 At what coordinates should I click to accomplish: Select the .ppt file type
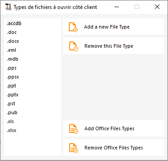click(x=11, y=86)
